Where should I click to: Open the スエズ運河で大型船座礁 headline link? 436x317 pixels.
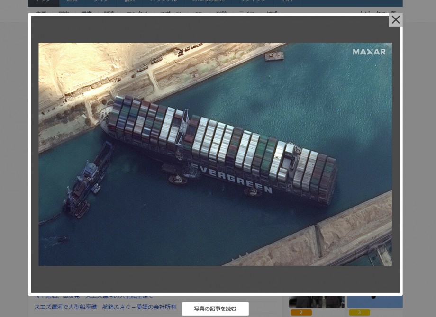pyautogui.click(x=105, y=307)
